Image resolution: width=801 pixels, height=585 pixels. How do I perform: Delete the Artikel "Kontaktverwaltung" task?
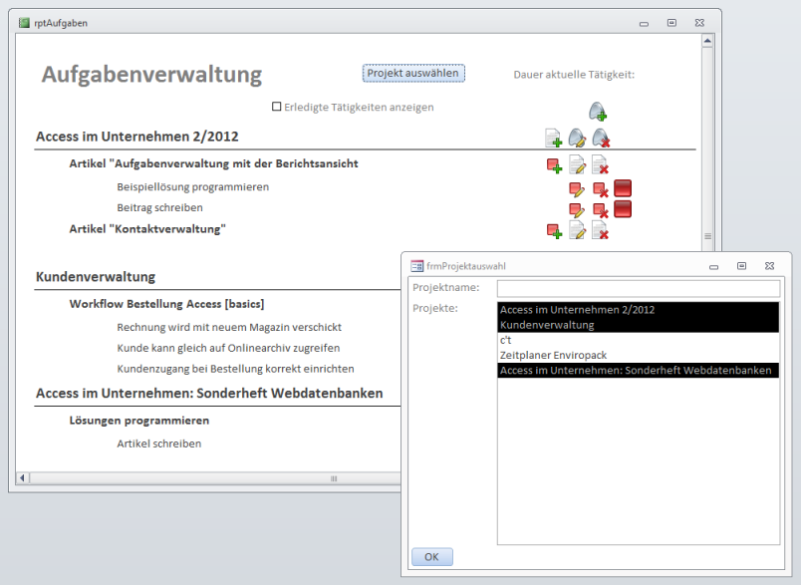(600, 231)
